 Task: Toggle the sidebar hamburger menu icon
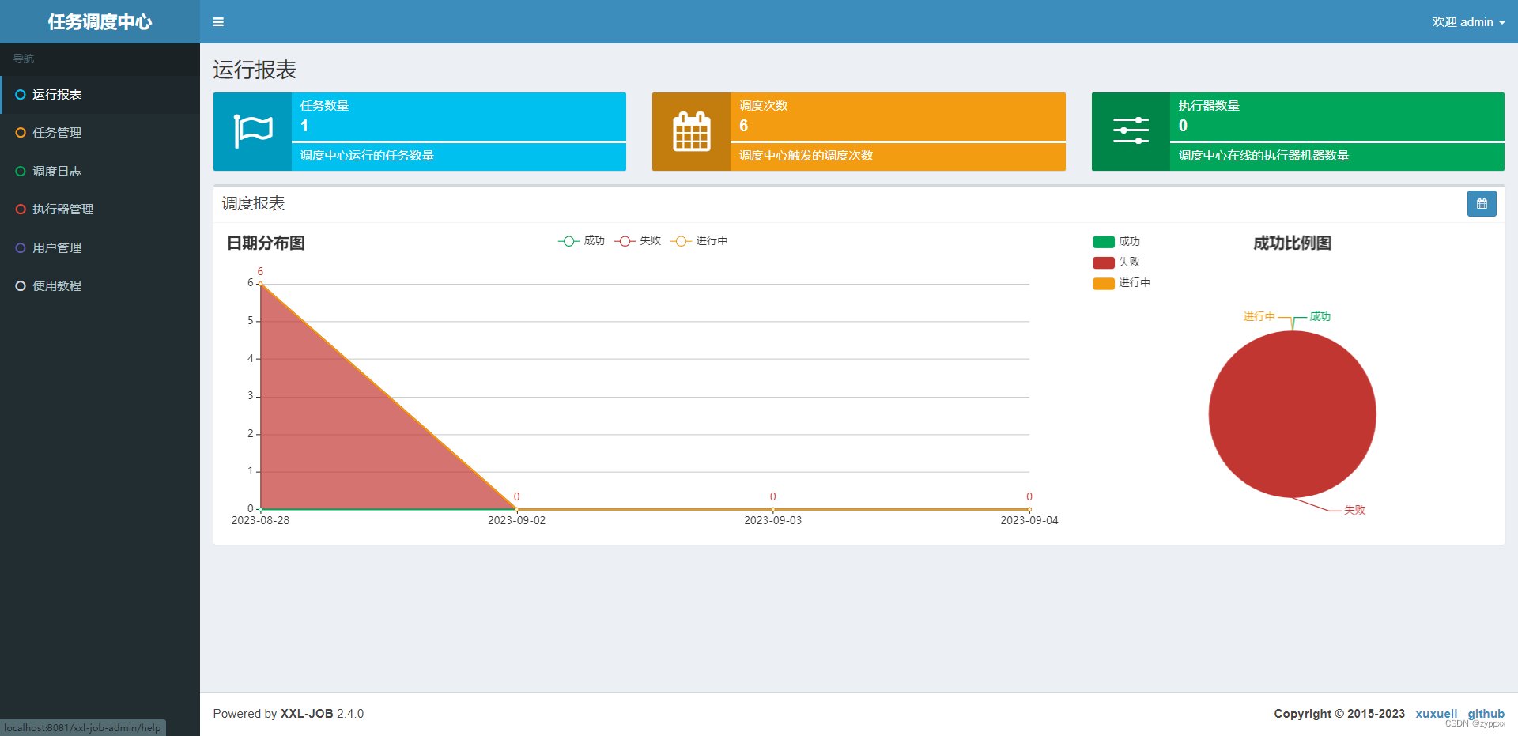[218, 22]
